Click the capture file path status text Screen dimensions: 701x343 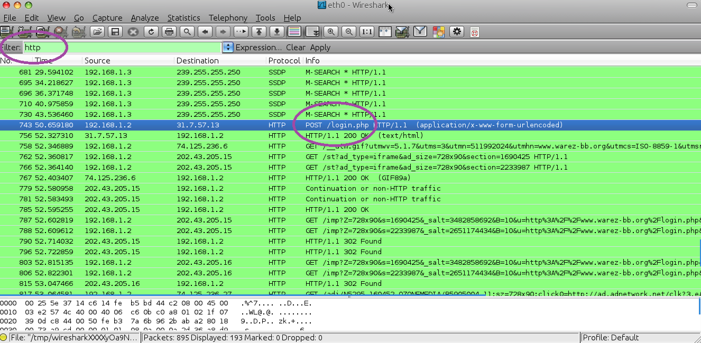pyautogui.click(x=74, y=338)
